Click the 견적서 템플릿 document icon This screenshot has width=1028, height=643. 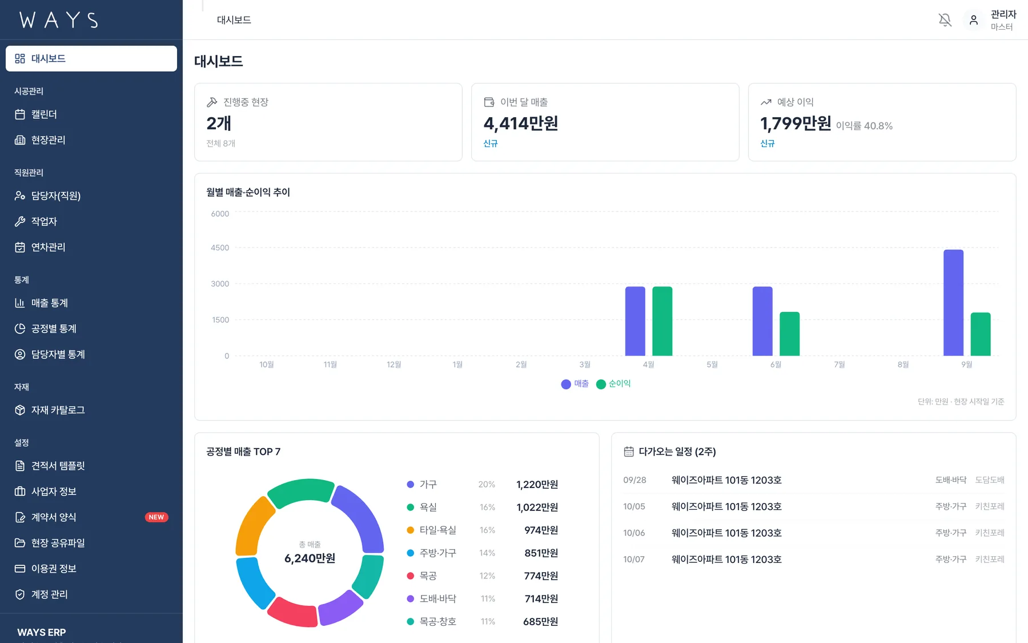point(20,466)
